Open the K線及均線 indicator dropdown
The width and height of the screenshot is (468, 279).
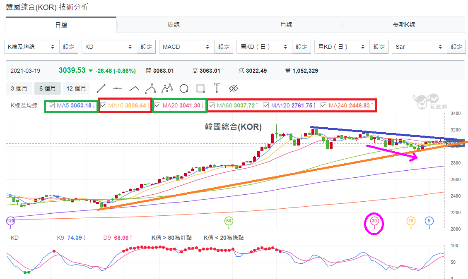click(32, 47)
